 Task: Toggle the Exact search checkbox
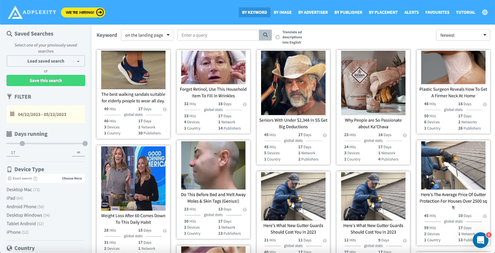click(10, 178)
